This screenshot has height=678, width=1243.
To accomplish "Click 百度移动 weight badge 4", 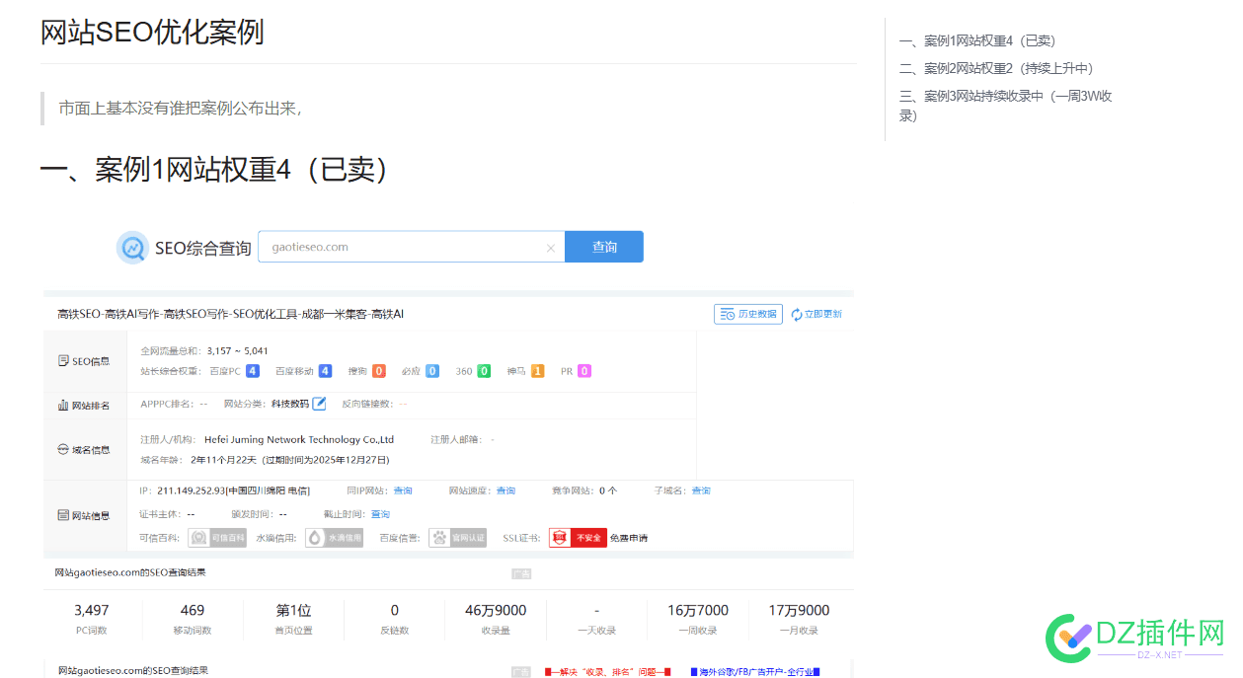I will (x=325, y=371).
